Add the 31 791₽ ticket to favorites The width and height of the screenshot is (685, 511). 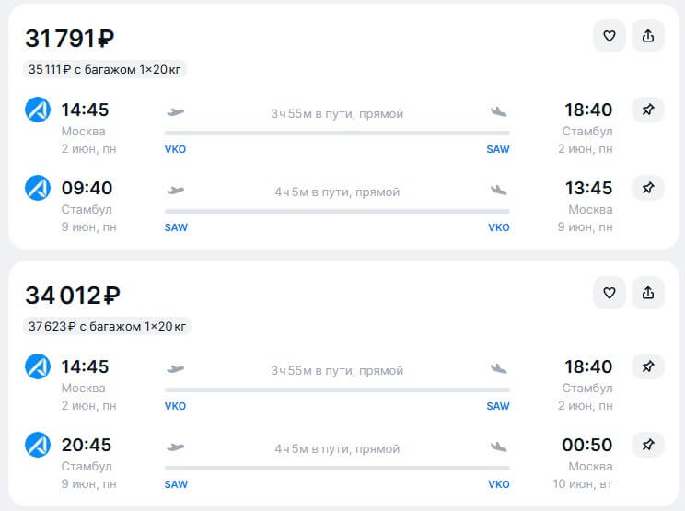click(x=609, y=36)
